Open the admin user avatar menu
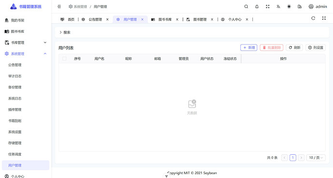Viewport: 333px width, 178px height. tap(318, 7)
